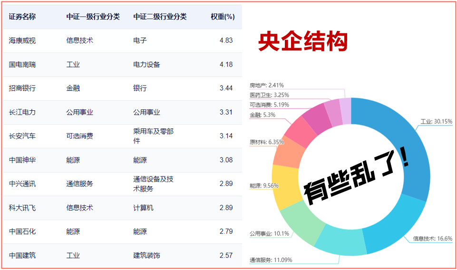Click the yellow 能源 chart segment
Viewport: 457px width, 270px height.
284,186
